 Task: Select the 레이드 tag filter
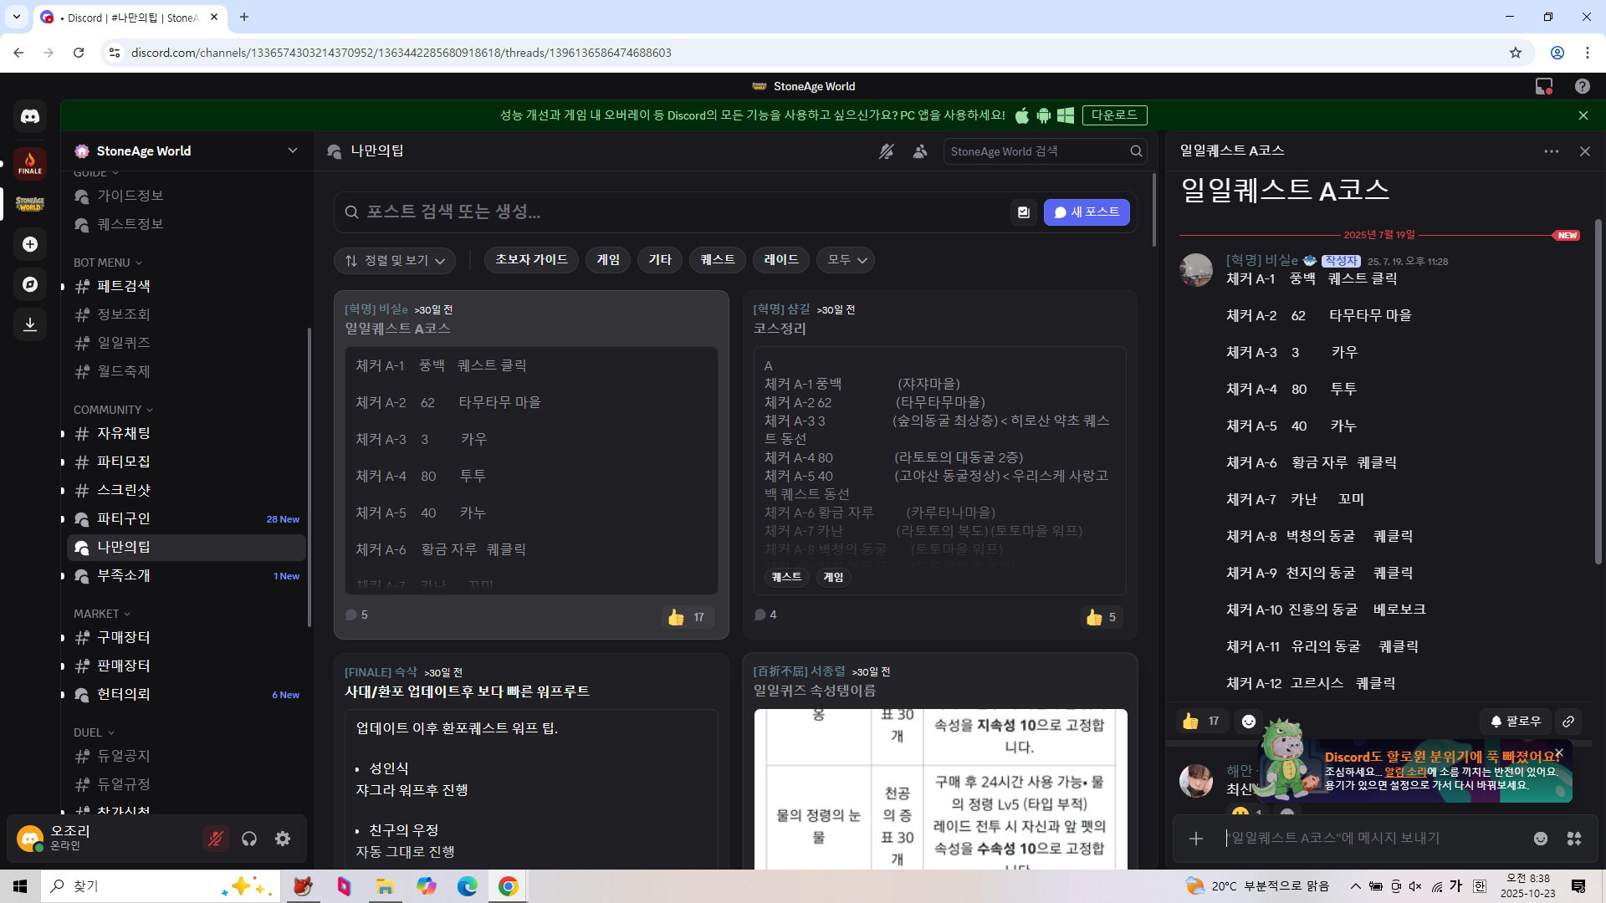click(780, 260)
